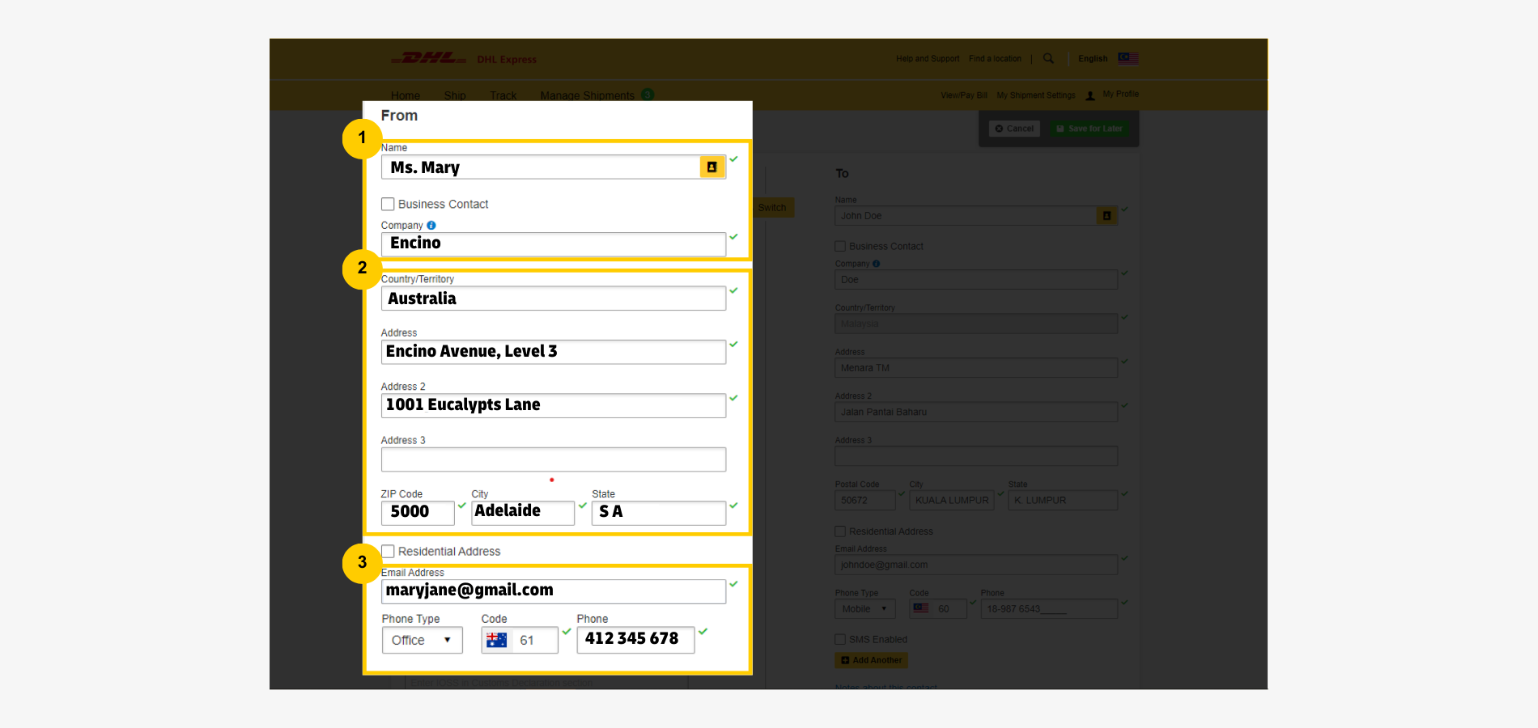Click Address 2 field with 1001 Eucalypts Lane
Viewport: 1538px width, 728px height.
[x=554, y=405]
